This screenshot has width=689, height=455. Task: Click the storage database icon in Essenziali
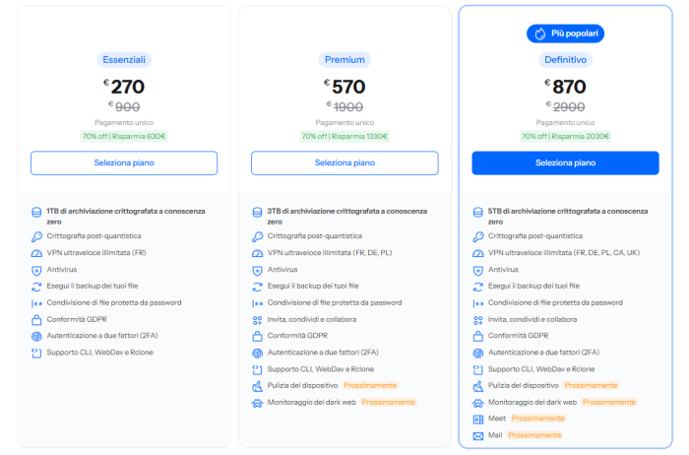(x=36, y=213)
